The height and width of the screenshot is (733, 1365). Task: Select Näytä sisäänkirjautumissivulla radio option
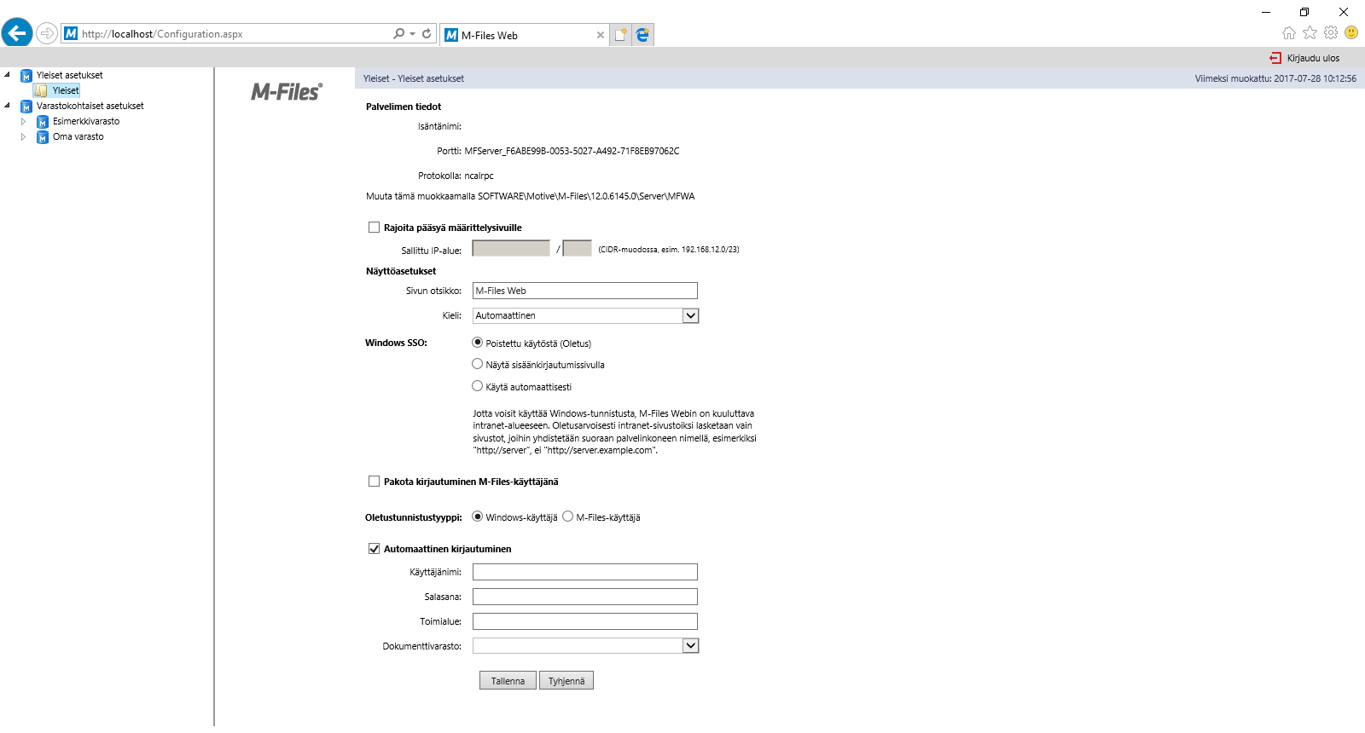[x=478, y=364]
